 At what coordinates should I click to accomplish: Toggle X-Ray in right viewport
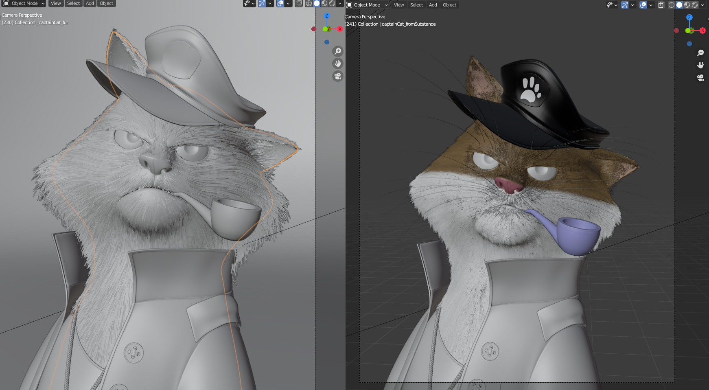(x=661, y=5)
